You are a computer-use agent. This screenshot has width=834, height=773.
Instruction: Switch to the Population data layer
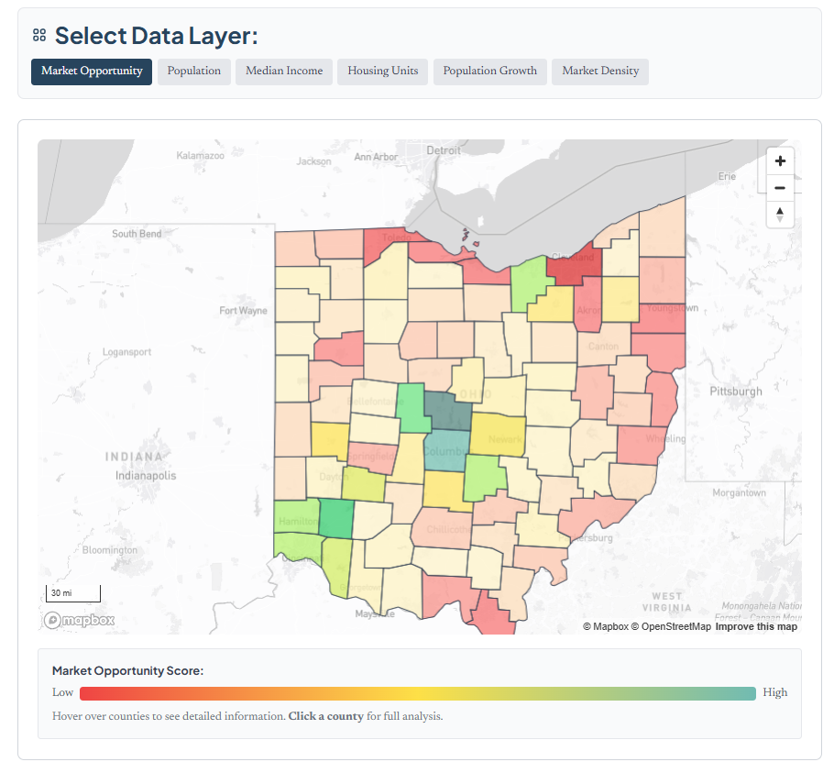point(193,72)
